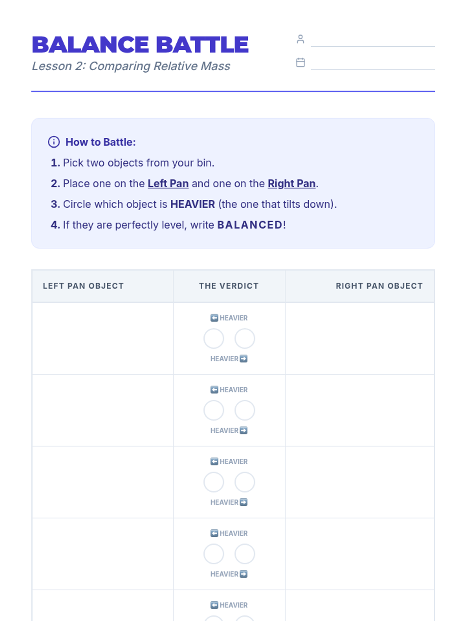Select the left-heavier circle in fourth row
The image size is (466, 621).
214,554
